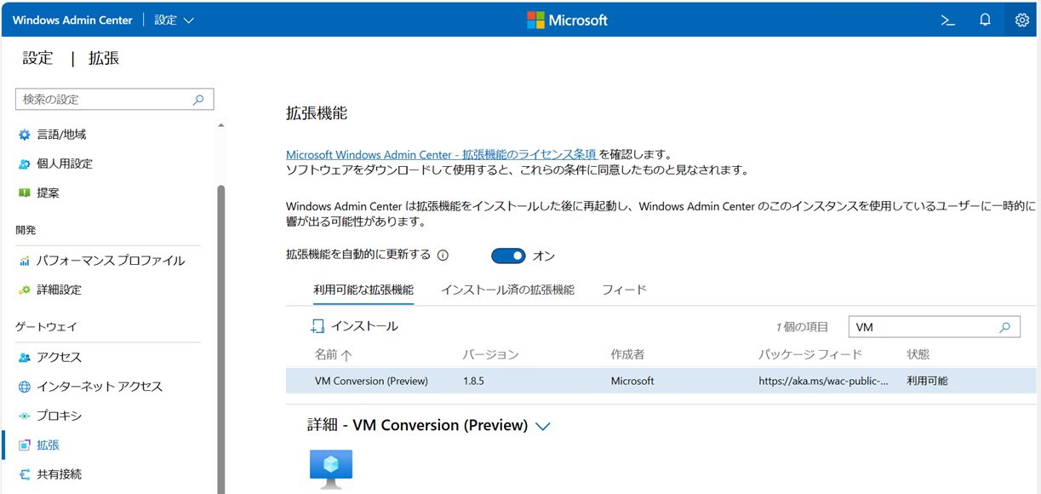The width and height of the screenshot is (1041, 494).
Task: Click the settings gear icon
Action: pos(1021,20)
